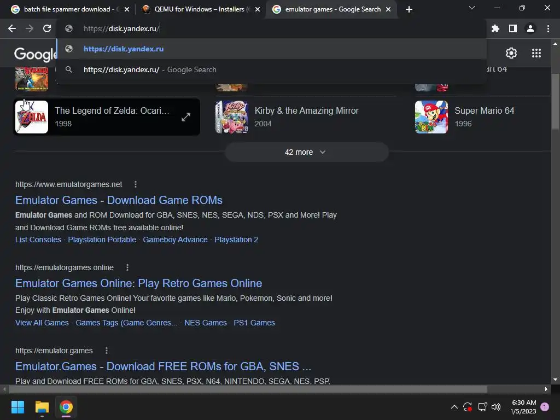Open Kirby & the Amazing Mirror card
560x420 pixels.
coord(306,117)
